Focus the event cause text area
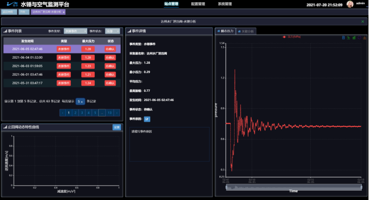 [x=169, y=145]
